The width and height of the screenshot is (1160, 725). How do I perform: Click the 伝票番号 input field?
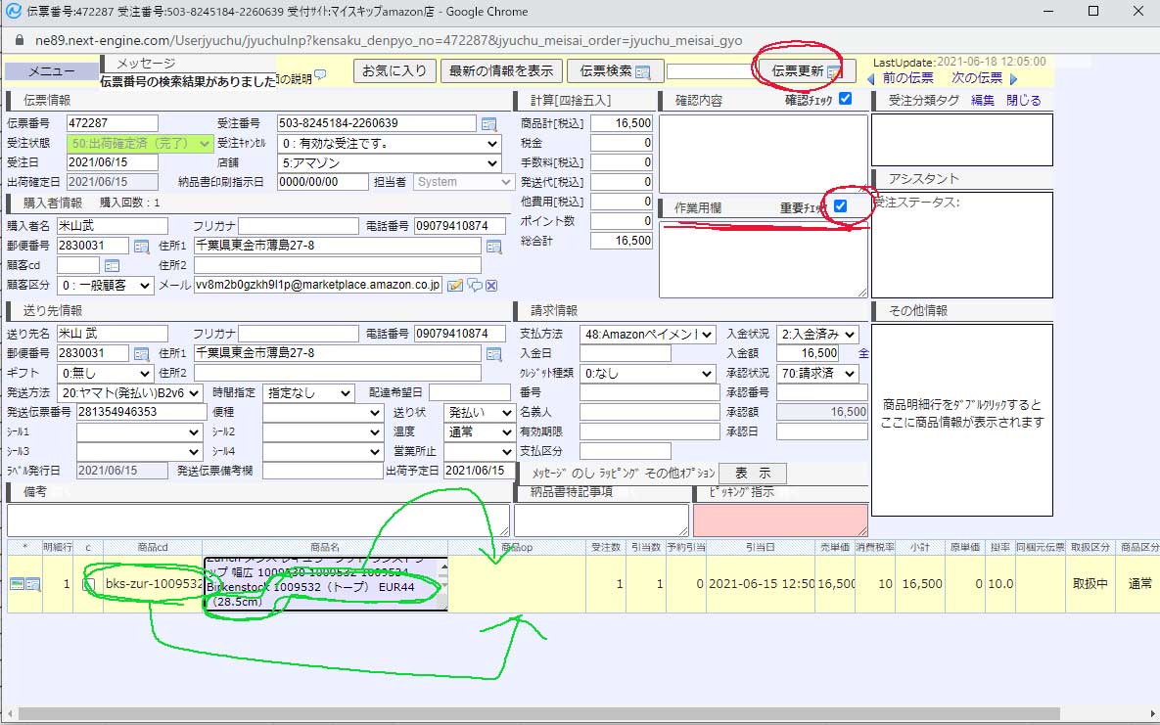pos(113,123)
